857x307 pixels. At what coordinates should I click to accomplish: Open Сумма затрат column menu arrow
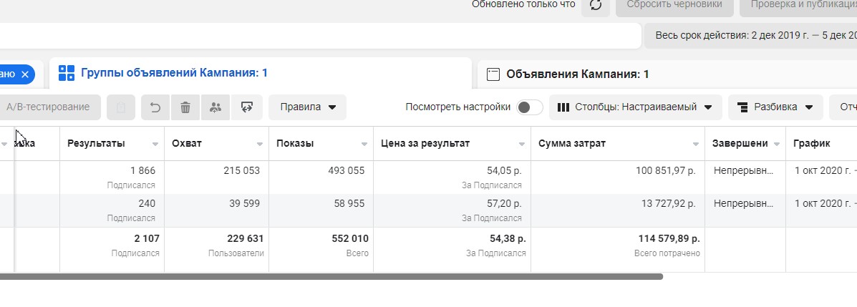tap(695, 144)
